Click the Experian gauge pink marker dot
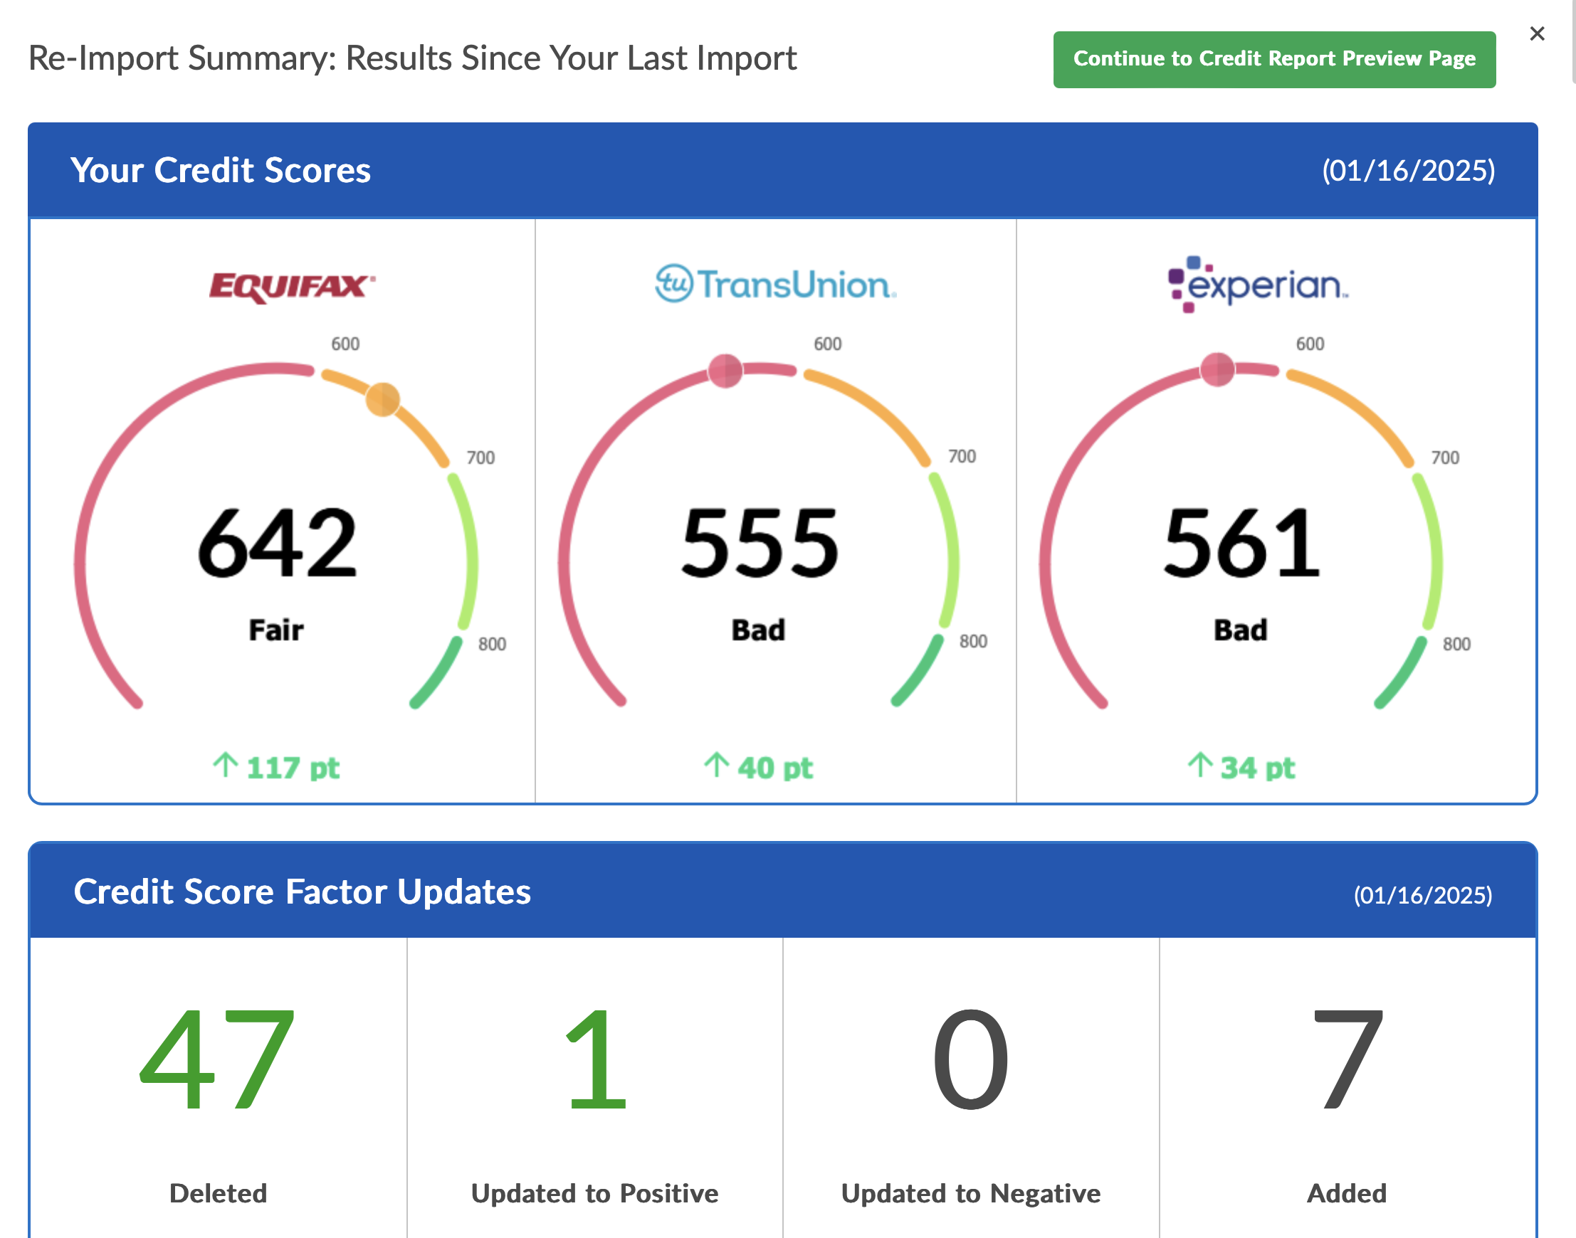 coord(1217,370)
